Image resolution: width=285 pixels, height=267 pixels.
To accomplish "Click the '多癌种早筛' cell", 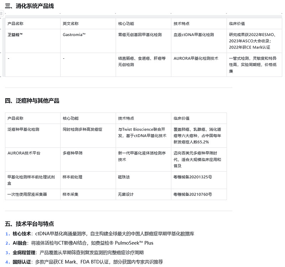I will pyautogui.click(x=88, y=159).
